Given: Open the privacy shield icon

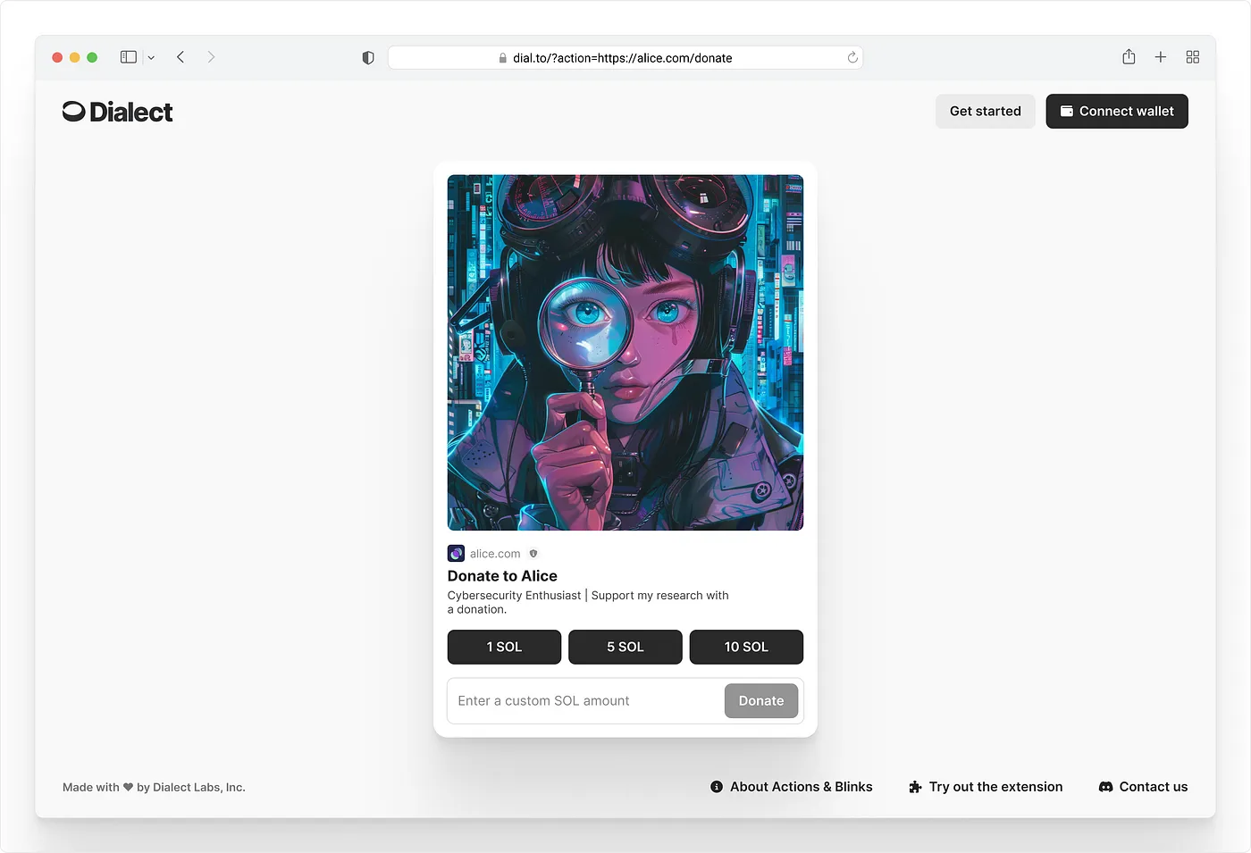Looking at the screenshot, I should [x=368, y=57].
